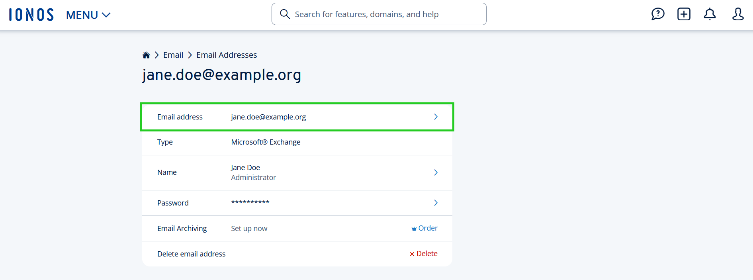Image resolution: width=753 pixels, height=280 pixels.
Task: Open the Email breadcrumb link
Action: (173, 55)
